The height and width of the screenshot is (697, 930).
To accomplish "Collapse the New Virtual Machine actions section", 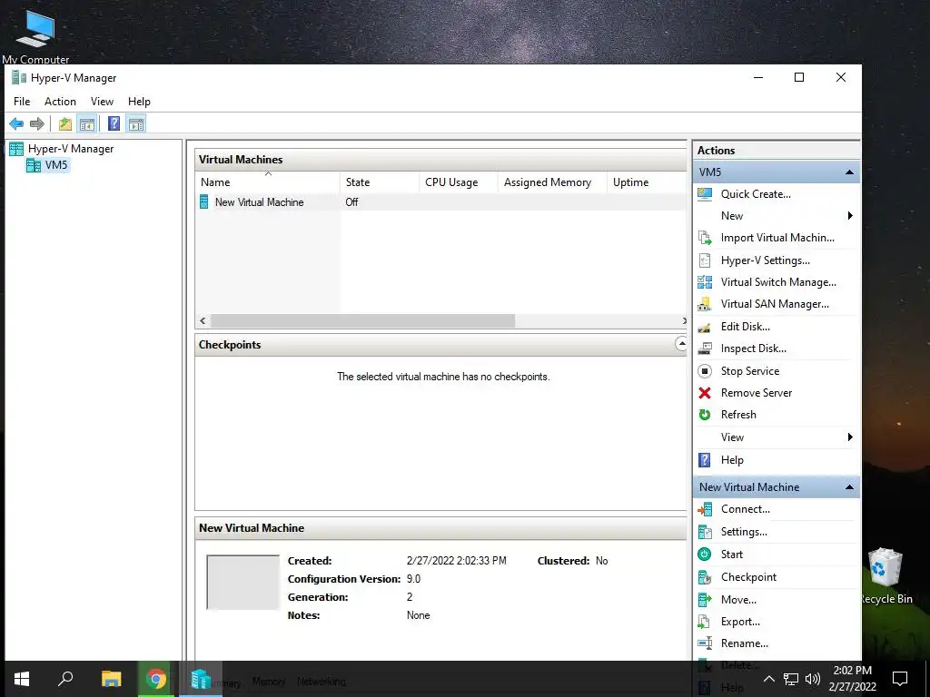I will coord(849,487).
